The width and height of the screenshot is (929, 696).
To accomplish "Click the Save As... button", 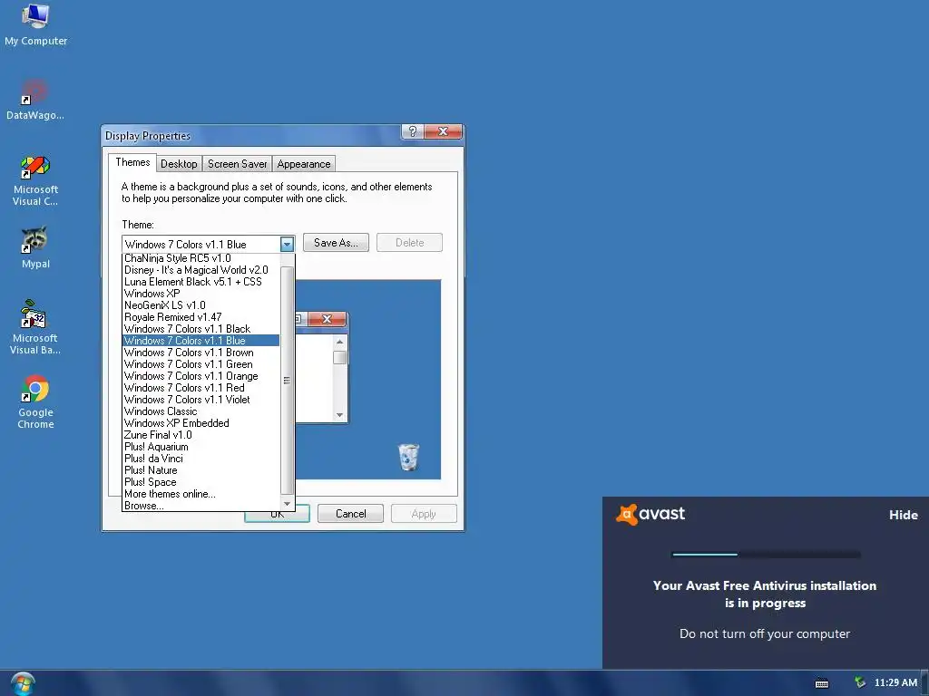I will point(336,243).
